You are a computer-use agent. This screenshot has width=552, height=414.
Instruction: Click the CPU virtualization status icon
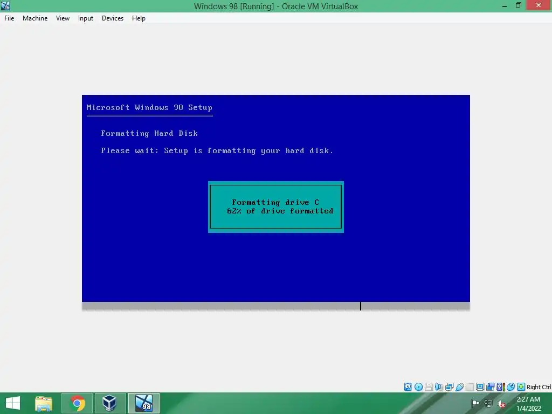[x=501, y=387]
